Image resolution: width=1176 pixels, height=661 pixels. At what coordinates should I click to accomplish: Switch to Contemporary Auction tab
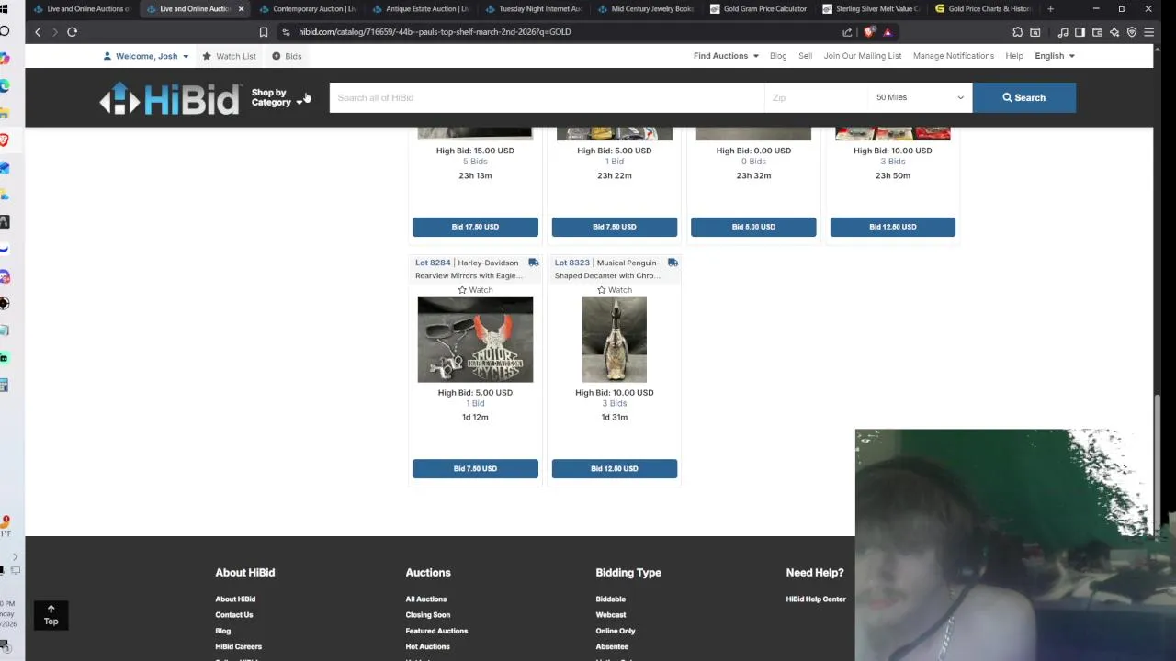click(308, 8)
